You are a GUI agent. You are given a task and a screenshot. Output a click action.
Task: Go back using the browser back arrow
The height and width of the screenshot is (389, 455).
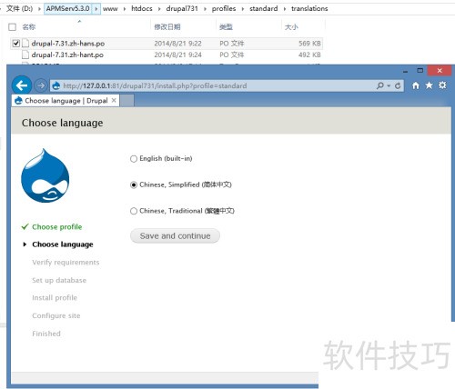point(22,85)
